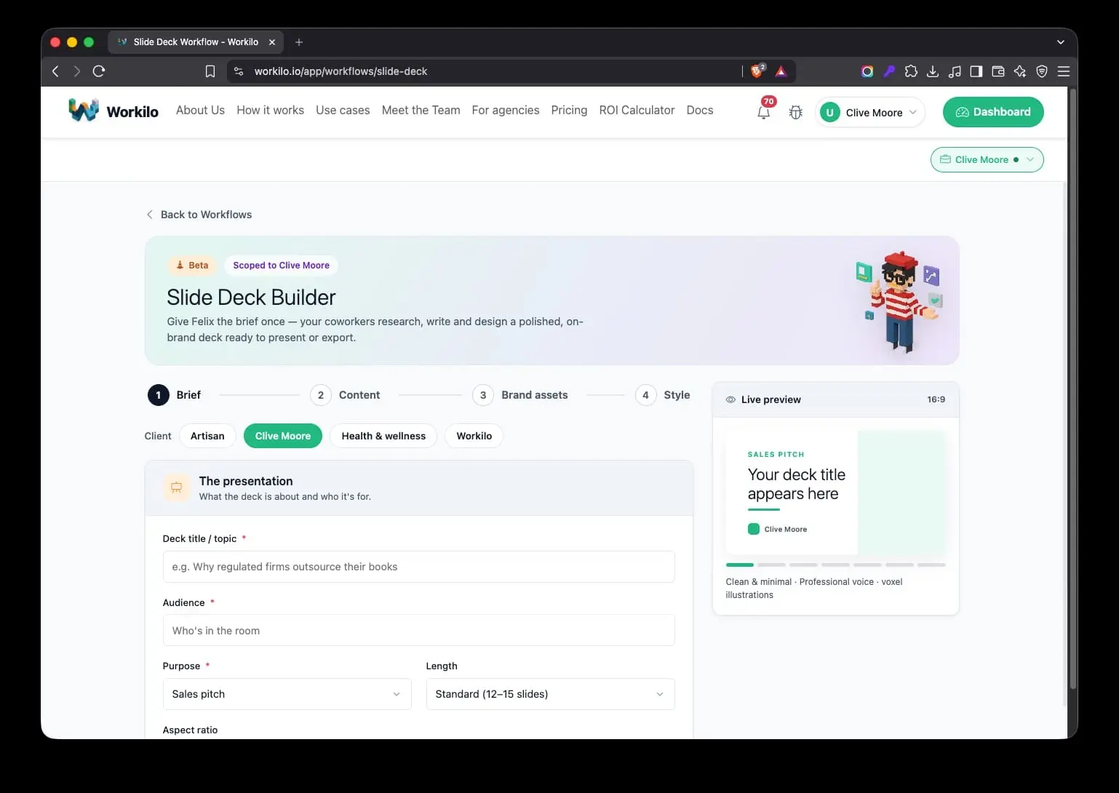
Task: Open the ROI Calculator nav item
Action: [637, 110]
